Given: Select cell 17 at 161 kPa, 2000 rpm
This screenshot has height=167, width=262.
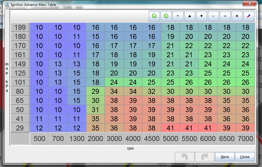Looking at the screenshot, I should 95,55.
